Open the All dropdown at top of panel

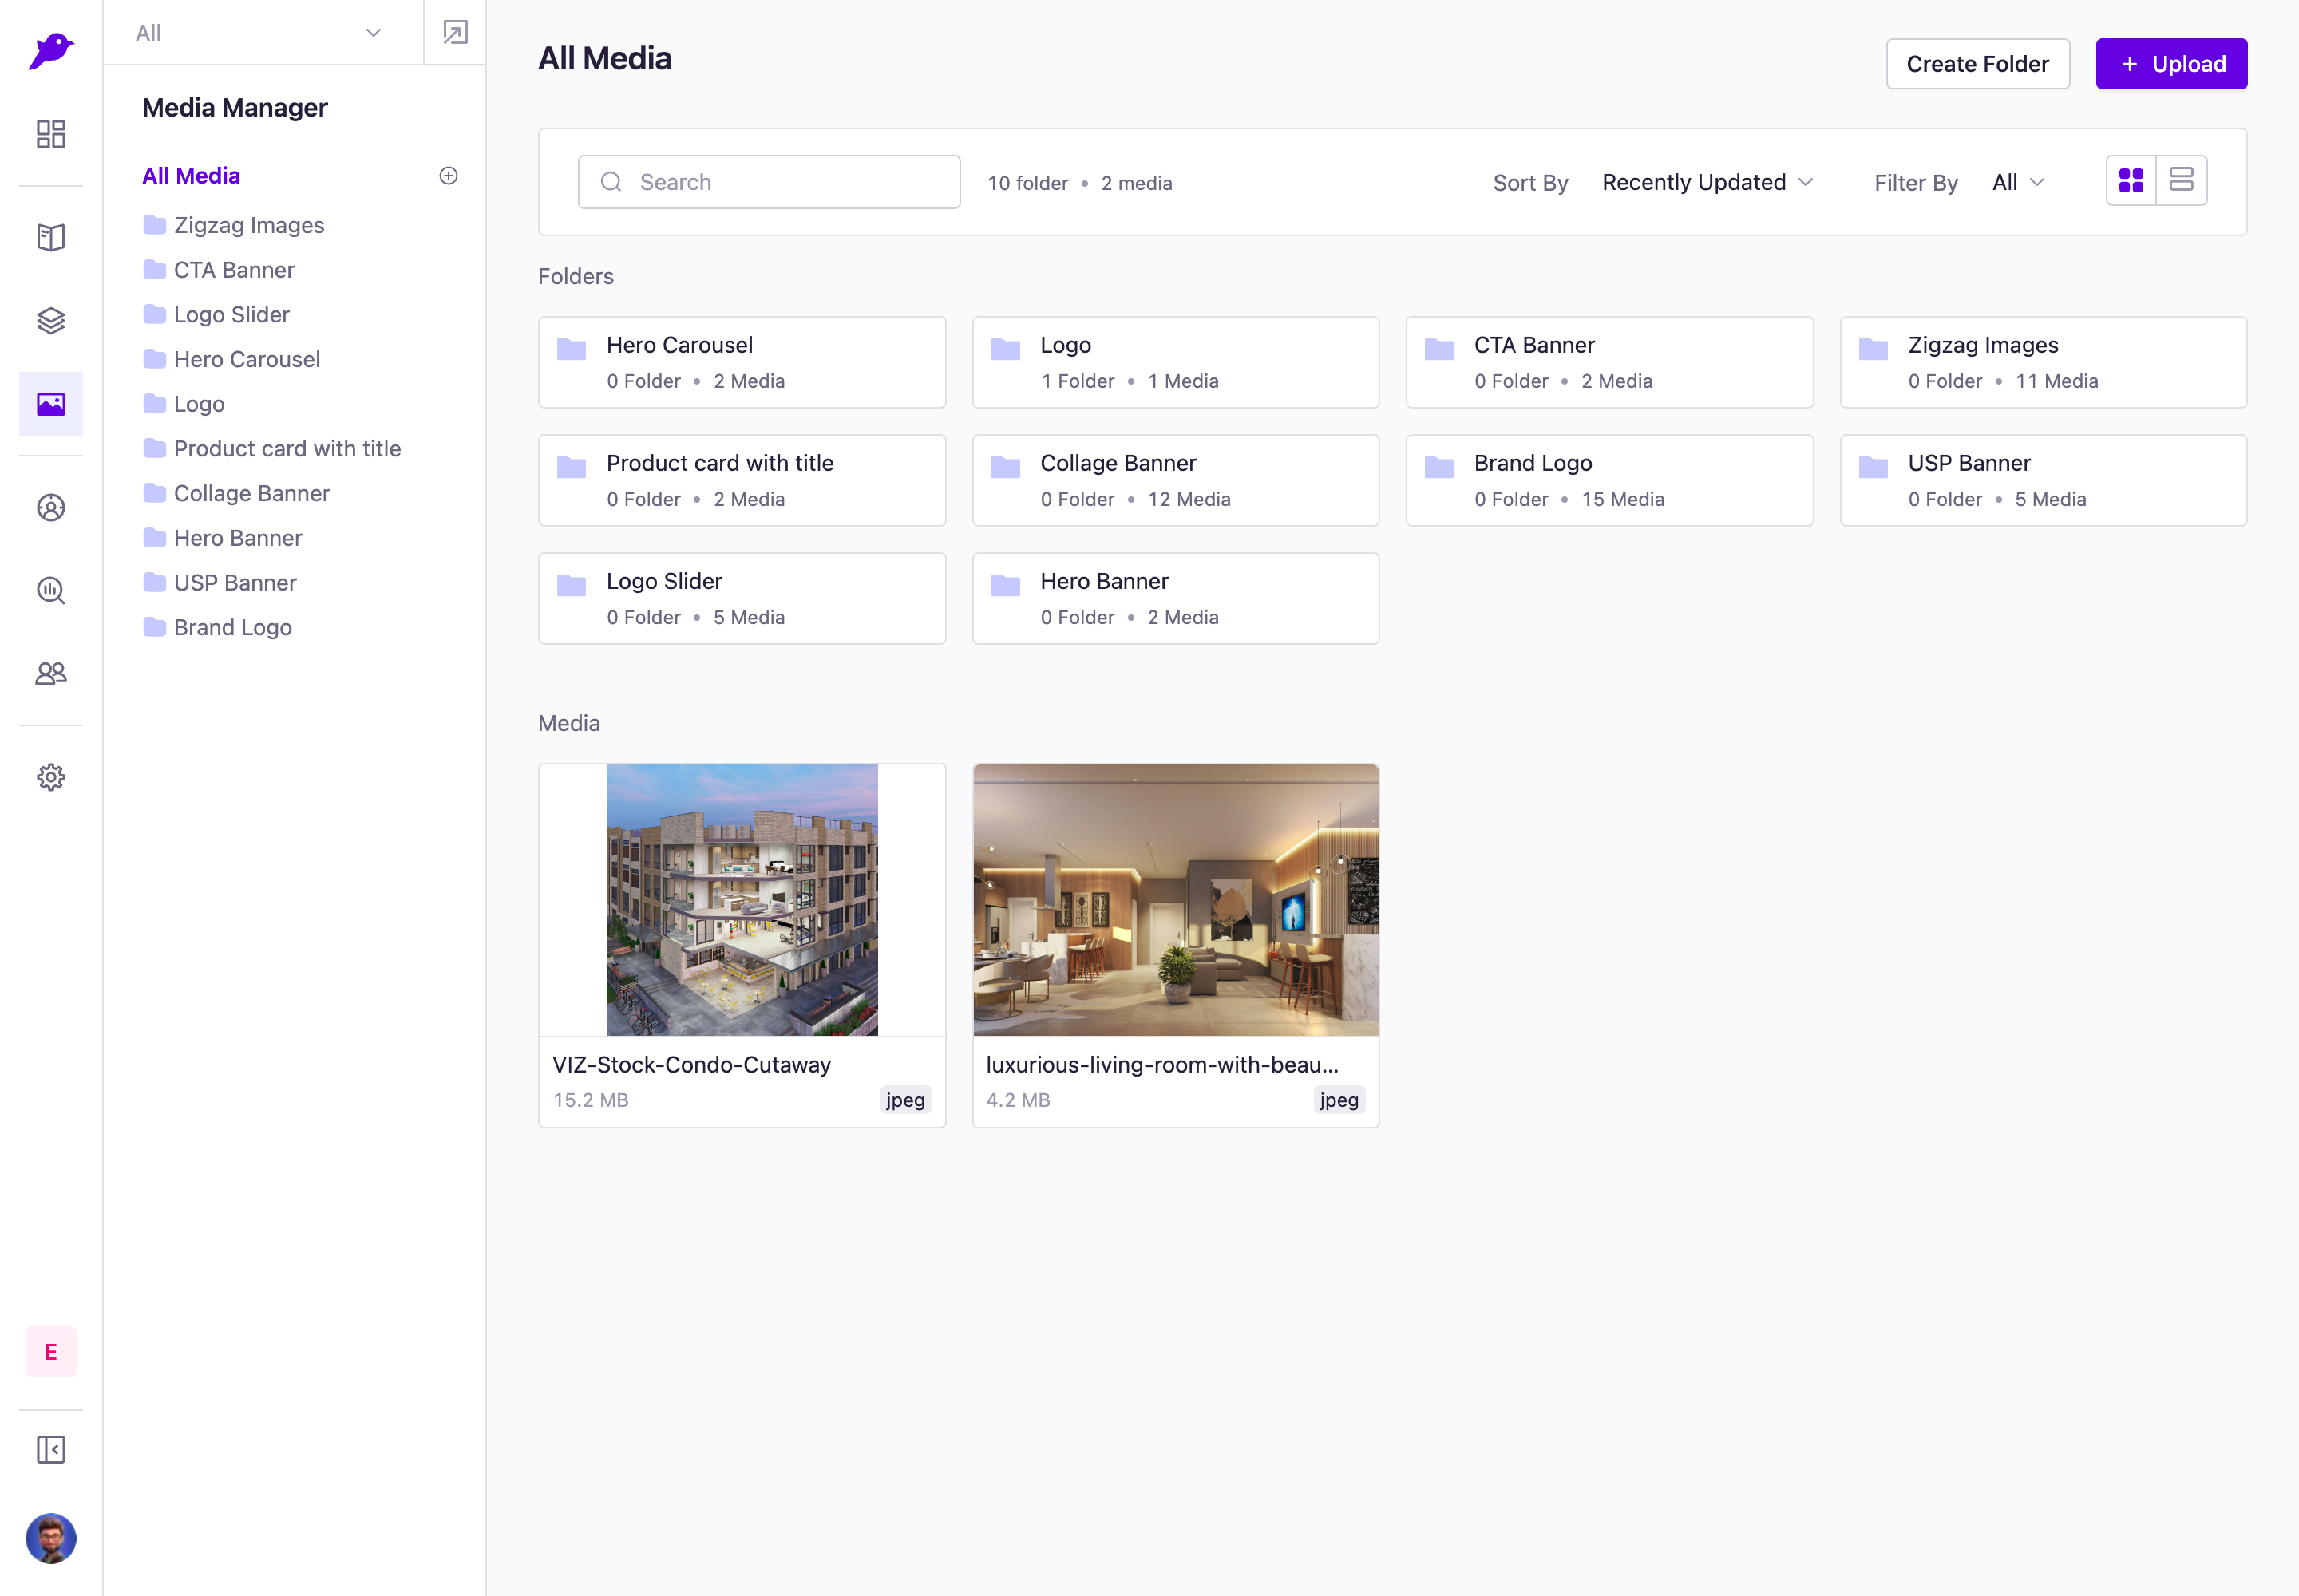coord(263,33)
